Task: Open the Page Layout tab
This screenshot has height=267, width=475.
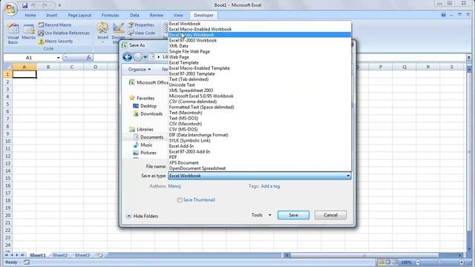Action: coord(79,15)
